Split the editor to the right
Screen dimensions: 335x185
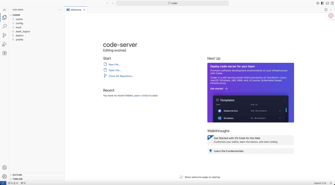coord(326,10)
